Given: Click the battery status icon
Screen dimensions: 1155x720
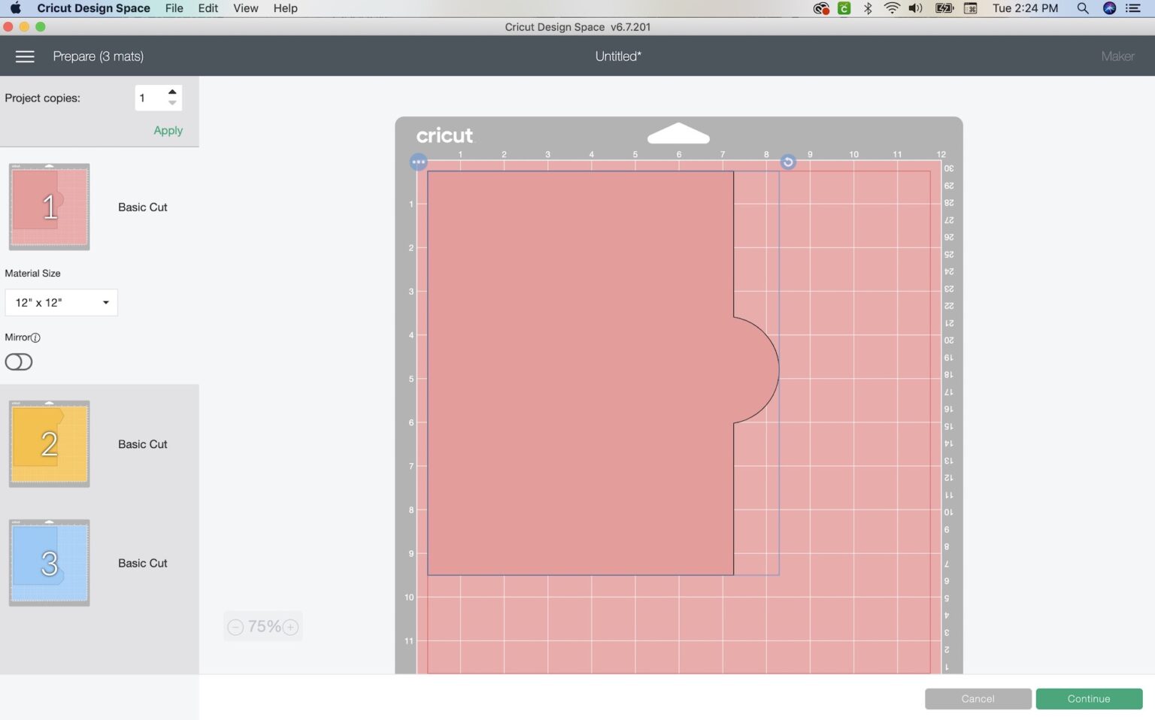Looking at the screenshot, I should pyautogui.click(x=944, y=8).
